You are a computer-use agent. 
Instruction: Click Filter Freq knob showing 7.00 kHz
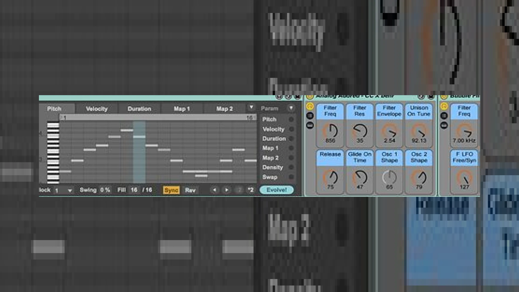click(x=464, y=131)
